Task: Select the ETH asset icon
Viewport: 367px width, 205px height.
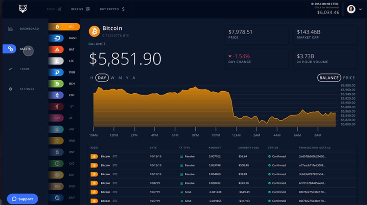Action: click(x=56, y=95)
